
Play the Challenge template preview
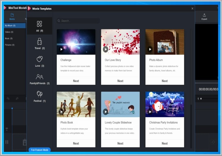point(61,49)
